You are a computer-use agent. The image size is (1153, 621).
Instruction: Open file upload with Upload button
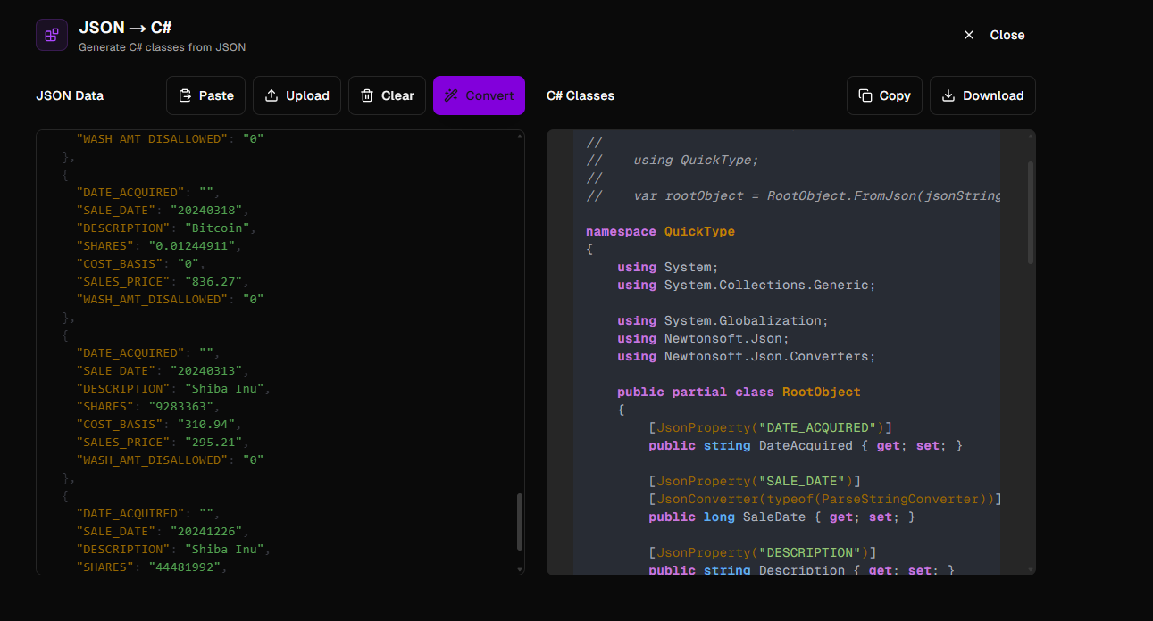coord(297,95)
